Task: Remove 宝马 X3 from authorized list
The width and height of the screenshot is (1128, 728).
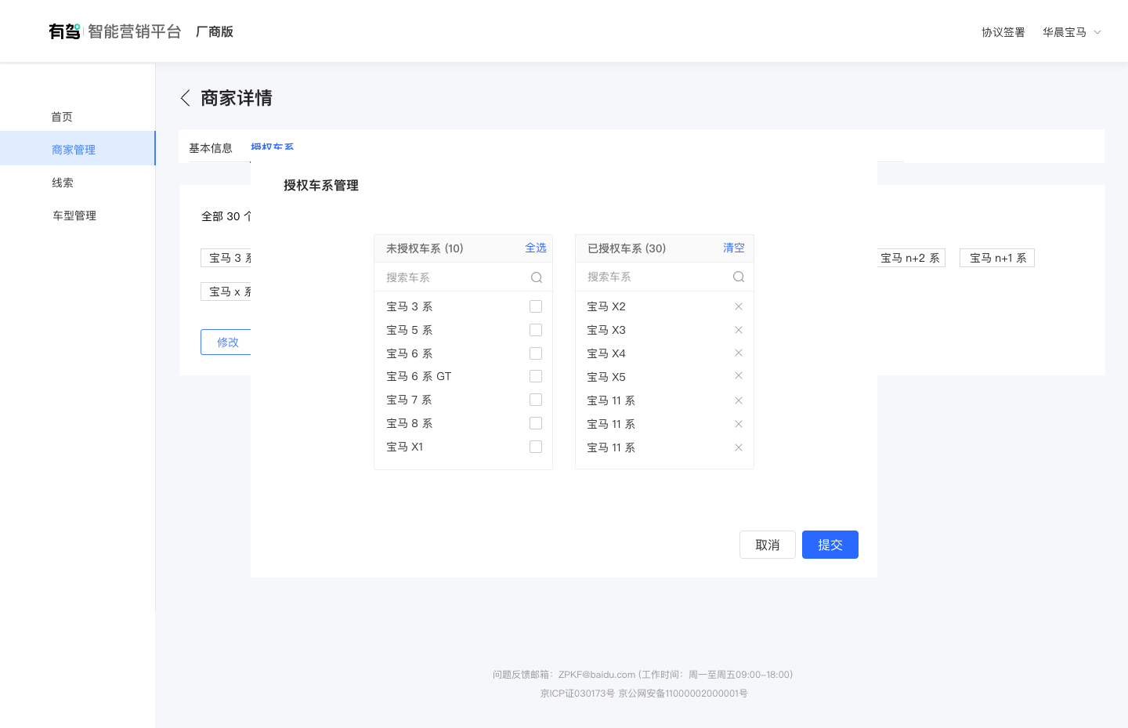Action: (739, 330)
